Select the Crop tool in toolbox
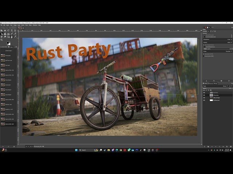 pyautogui.click(x=15, y=30)
